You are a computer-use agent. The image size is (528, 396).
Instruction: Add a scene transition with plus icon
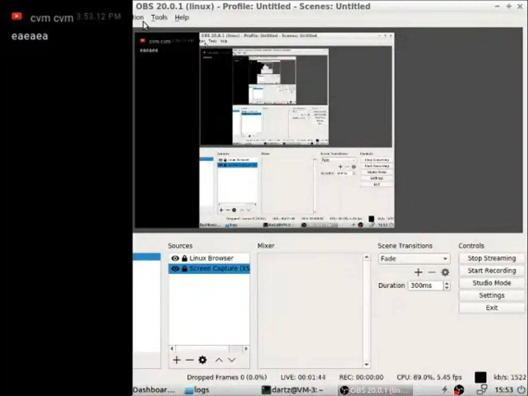(418, 272)
